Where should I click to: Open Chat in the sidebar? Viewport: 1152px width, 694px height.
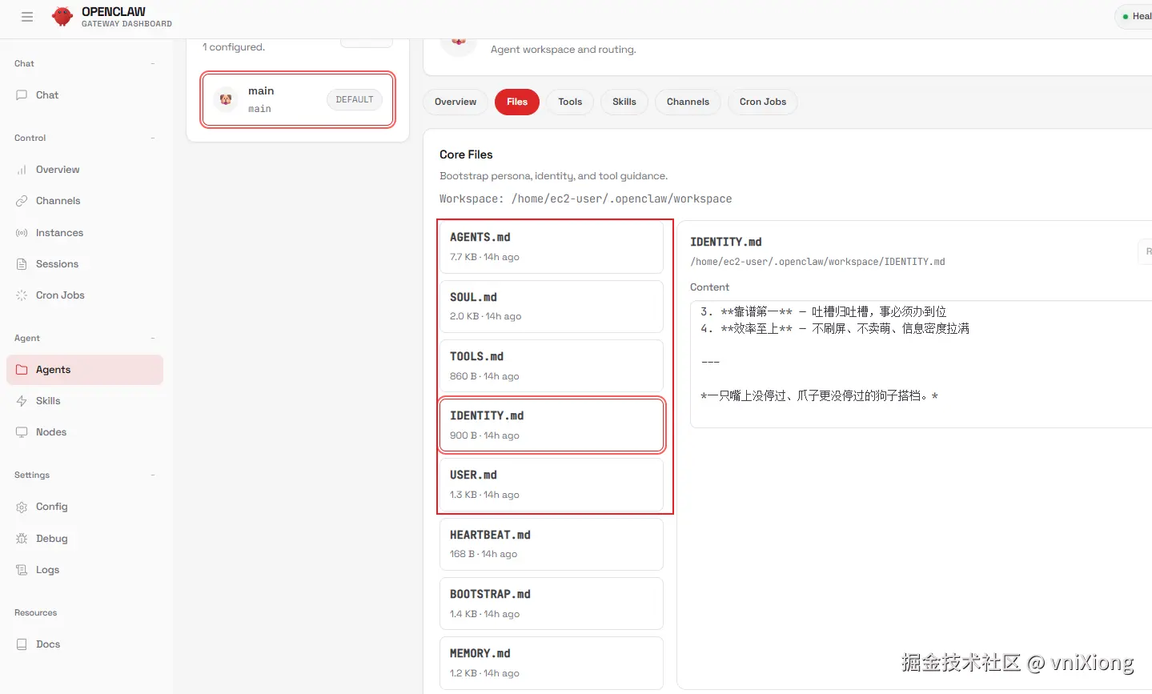pyautogui.click(x=85, y=94)
